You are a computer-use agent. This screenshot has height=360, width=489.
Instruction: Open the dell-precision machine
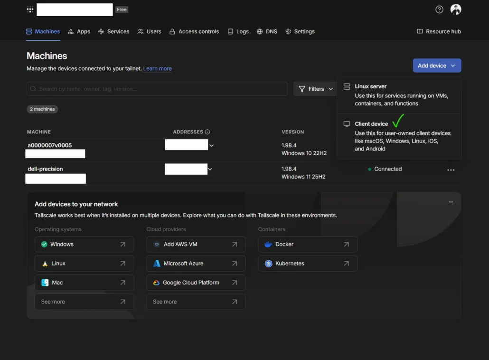pyautogui.click(x=45, y=169)
